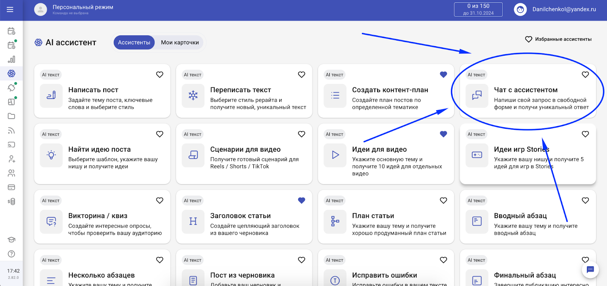Open the graduation cap training icon
Image resolution: width=607 pixels, height=286 pixels.
pos(11,239)
